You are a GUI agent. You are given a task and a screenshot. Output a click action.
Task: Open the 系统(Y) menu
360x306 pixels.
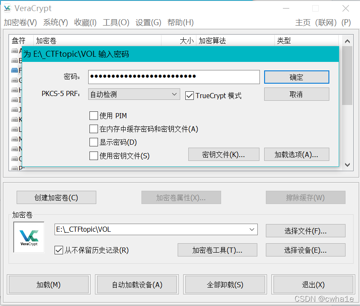click(55, 22)
